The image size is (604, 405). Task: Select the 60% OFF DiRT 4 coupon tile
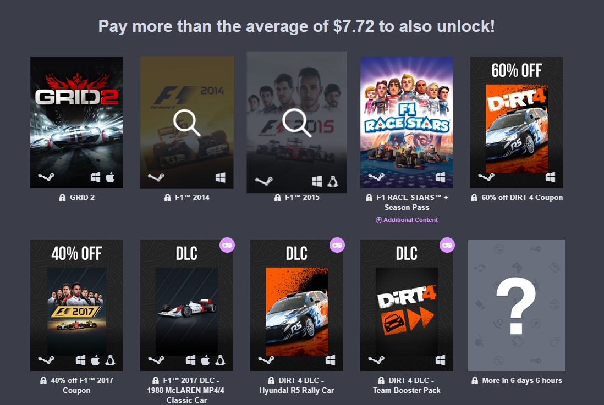[517, 123]
